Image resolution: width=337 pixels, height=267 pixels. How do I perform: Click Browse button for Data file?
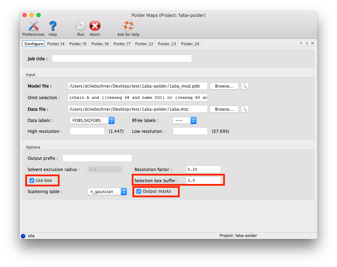(x=224, y=109)
